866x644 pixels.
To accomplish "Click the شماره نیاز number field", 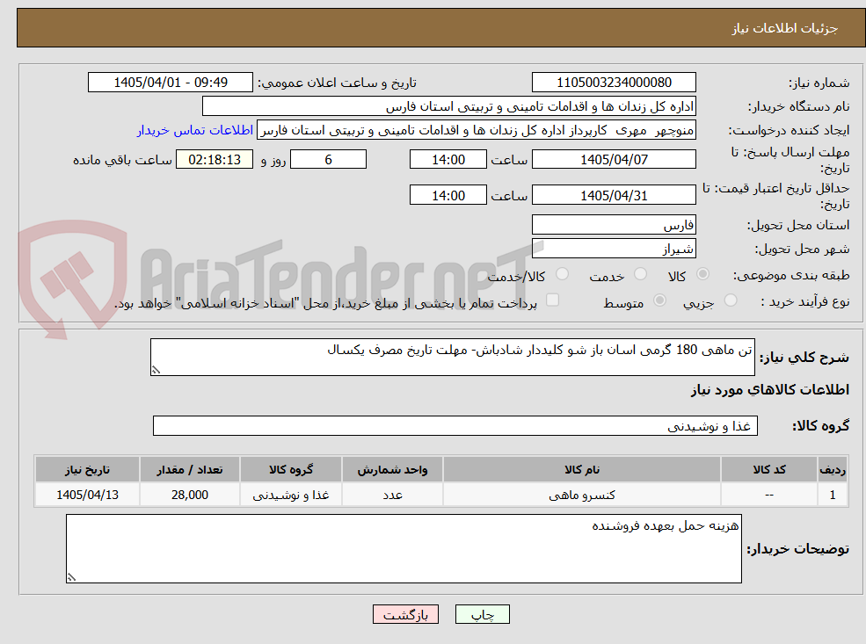I will tap(614, 83).
